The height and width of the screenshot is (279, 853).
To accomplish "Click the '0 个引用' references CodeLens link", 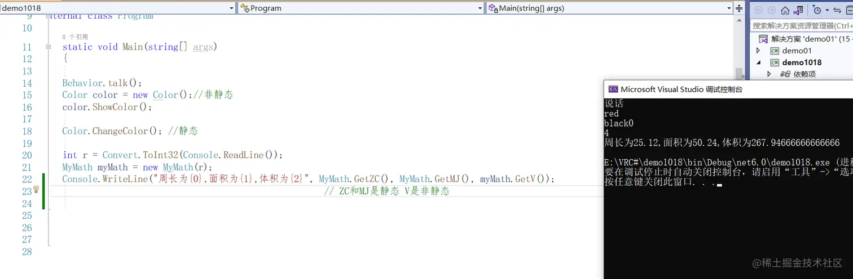I will coord(75,37).
